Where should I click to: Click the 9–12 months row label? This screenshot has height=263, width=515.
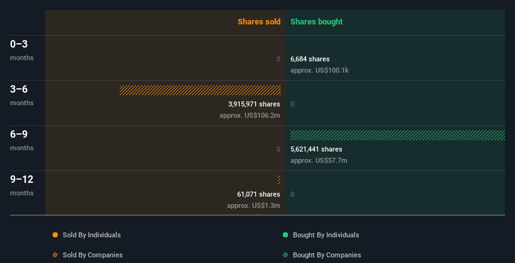click(22, 185)
